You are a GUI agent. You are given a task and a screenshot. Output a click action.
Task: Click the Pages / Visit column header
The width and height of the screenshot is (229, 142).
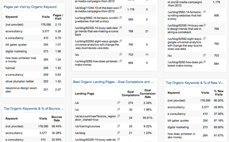pos(58,17)
